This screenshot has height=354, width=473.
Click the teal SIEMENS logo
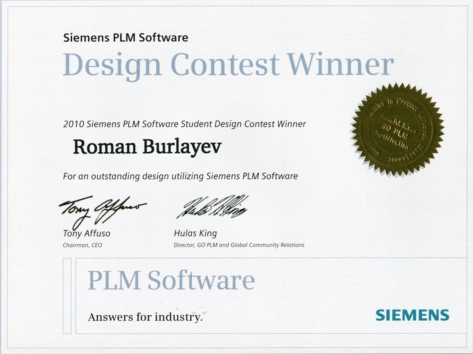tap(412, 315)
